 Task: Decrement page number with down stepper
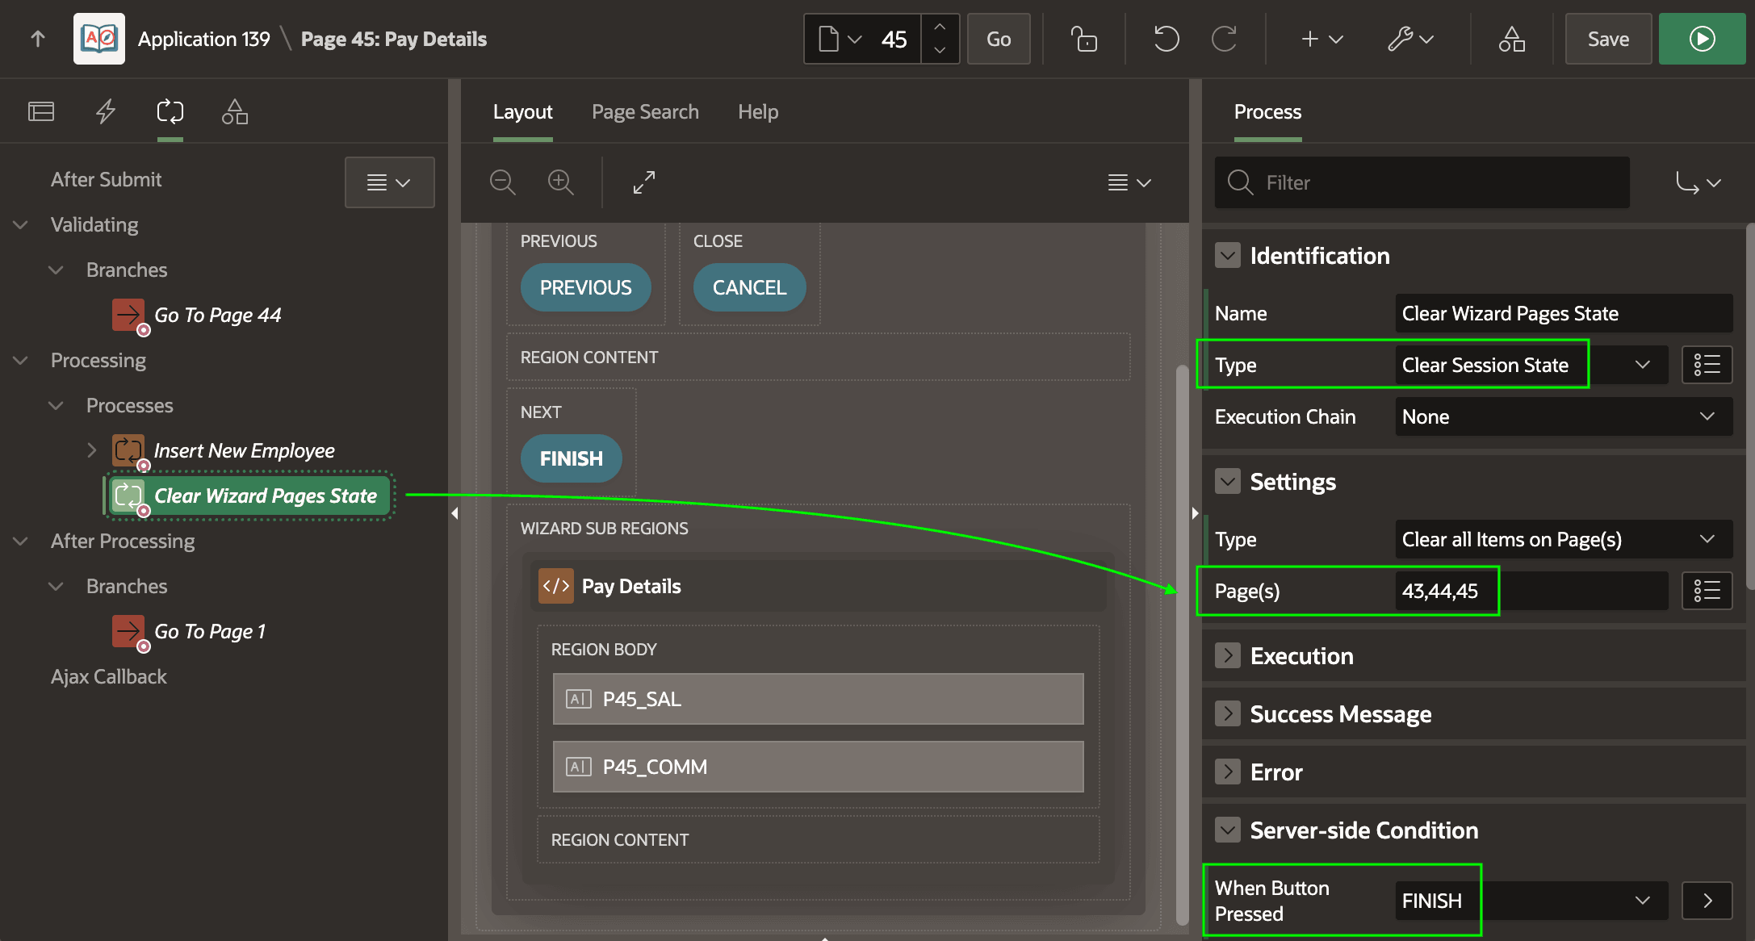[940, 50]
